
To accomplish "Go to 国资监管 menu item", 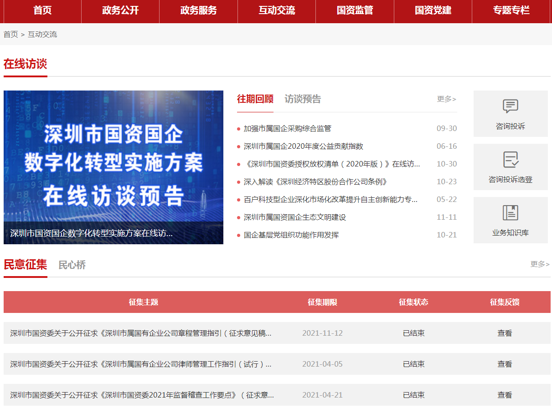I will [x=355, y=11].
